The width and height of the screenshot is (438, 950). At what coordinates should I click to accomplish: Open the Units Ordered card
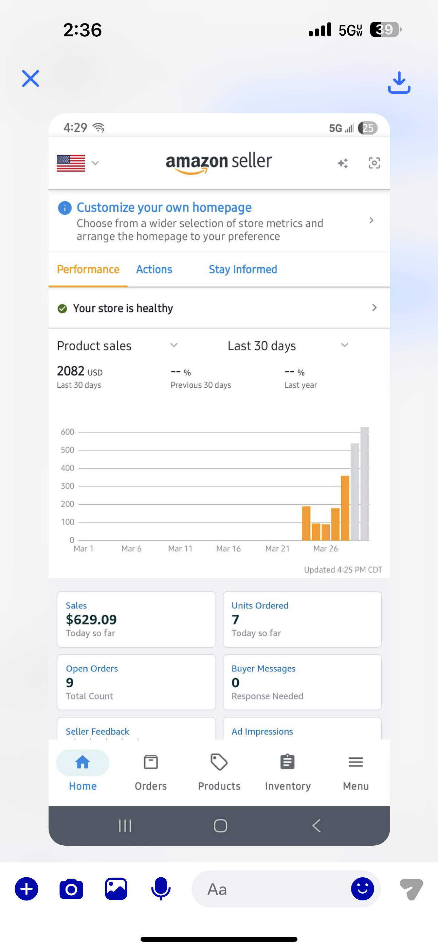pyautogui.click(x=302, y=619)
